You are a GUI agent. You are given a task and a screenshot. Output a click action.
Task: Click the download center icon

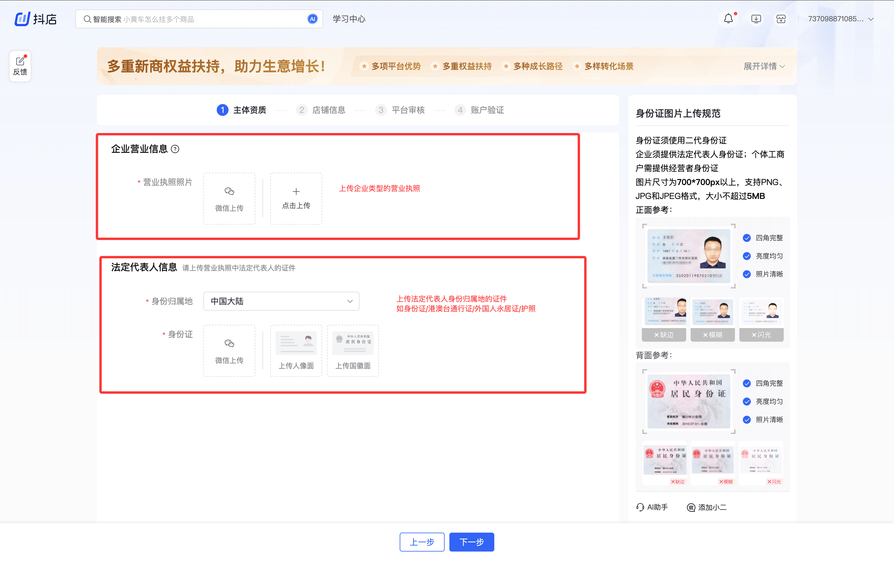click(755, 18)
